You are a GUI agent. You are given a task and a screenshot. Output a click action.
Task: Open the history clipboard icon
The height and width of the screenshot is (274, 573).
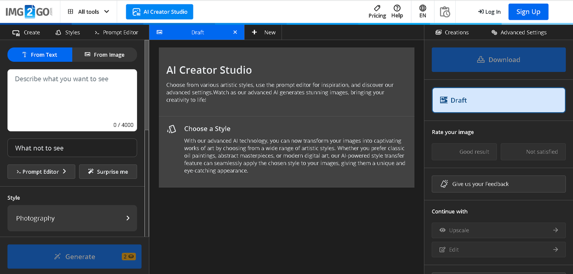click(445, 12)
